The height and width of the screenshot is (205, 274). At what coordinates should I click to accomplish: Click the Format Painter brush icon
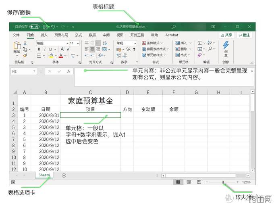coord(25,56)
